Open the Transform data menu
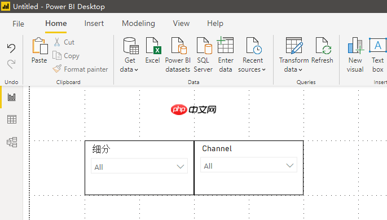 (x=294, y=55)
